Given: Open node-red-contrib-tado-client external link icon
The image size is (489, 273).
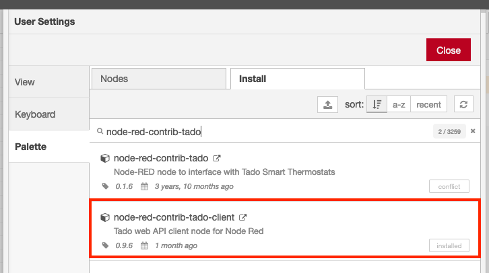Looking at the screenshot, I should (x=243, y=218).
